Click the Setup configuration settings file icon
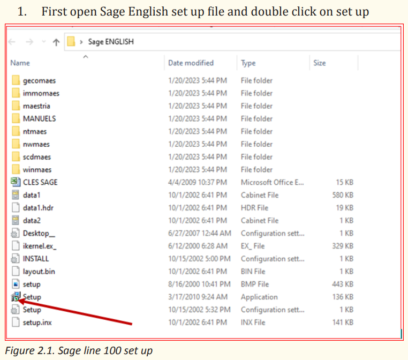This screenshot has width=408, height=360. (15, 310)
